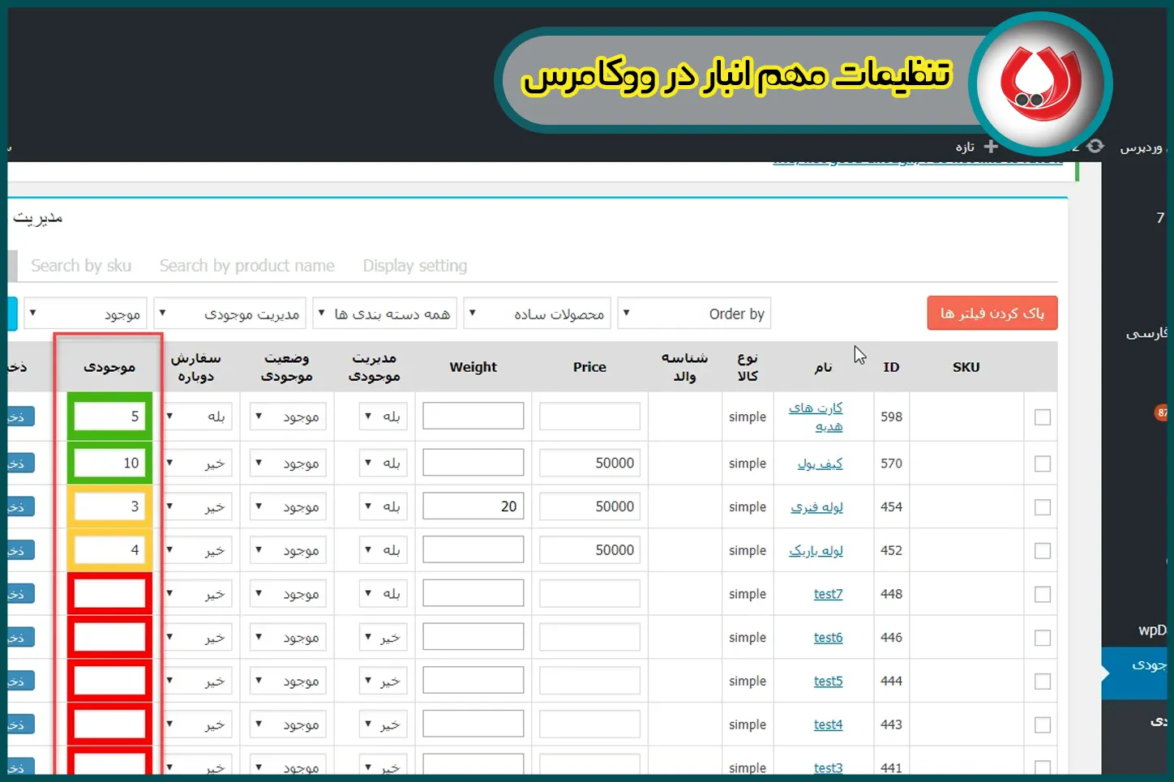Open product link test6

coord(829,638)
